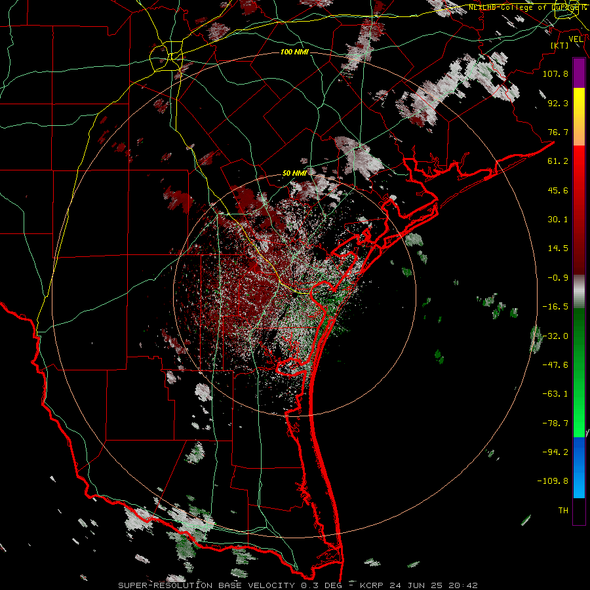Pick the gray segment of the color bar
This screenshot has height=590, width=590.
coord(579,292)
